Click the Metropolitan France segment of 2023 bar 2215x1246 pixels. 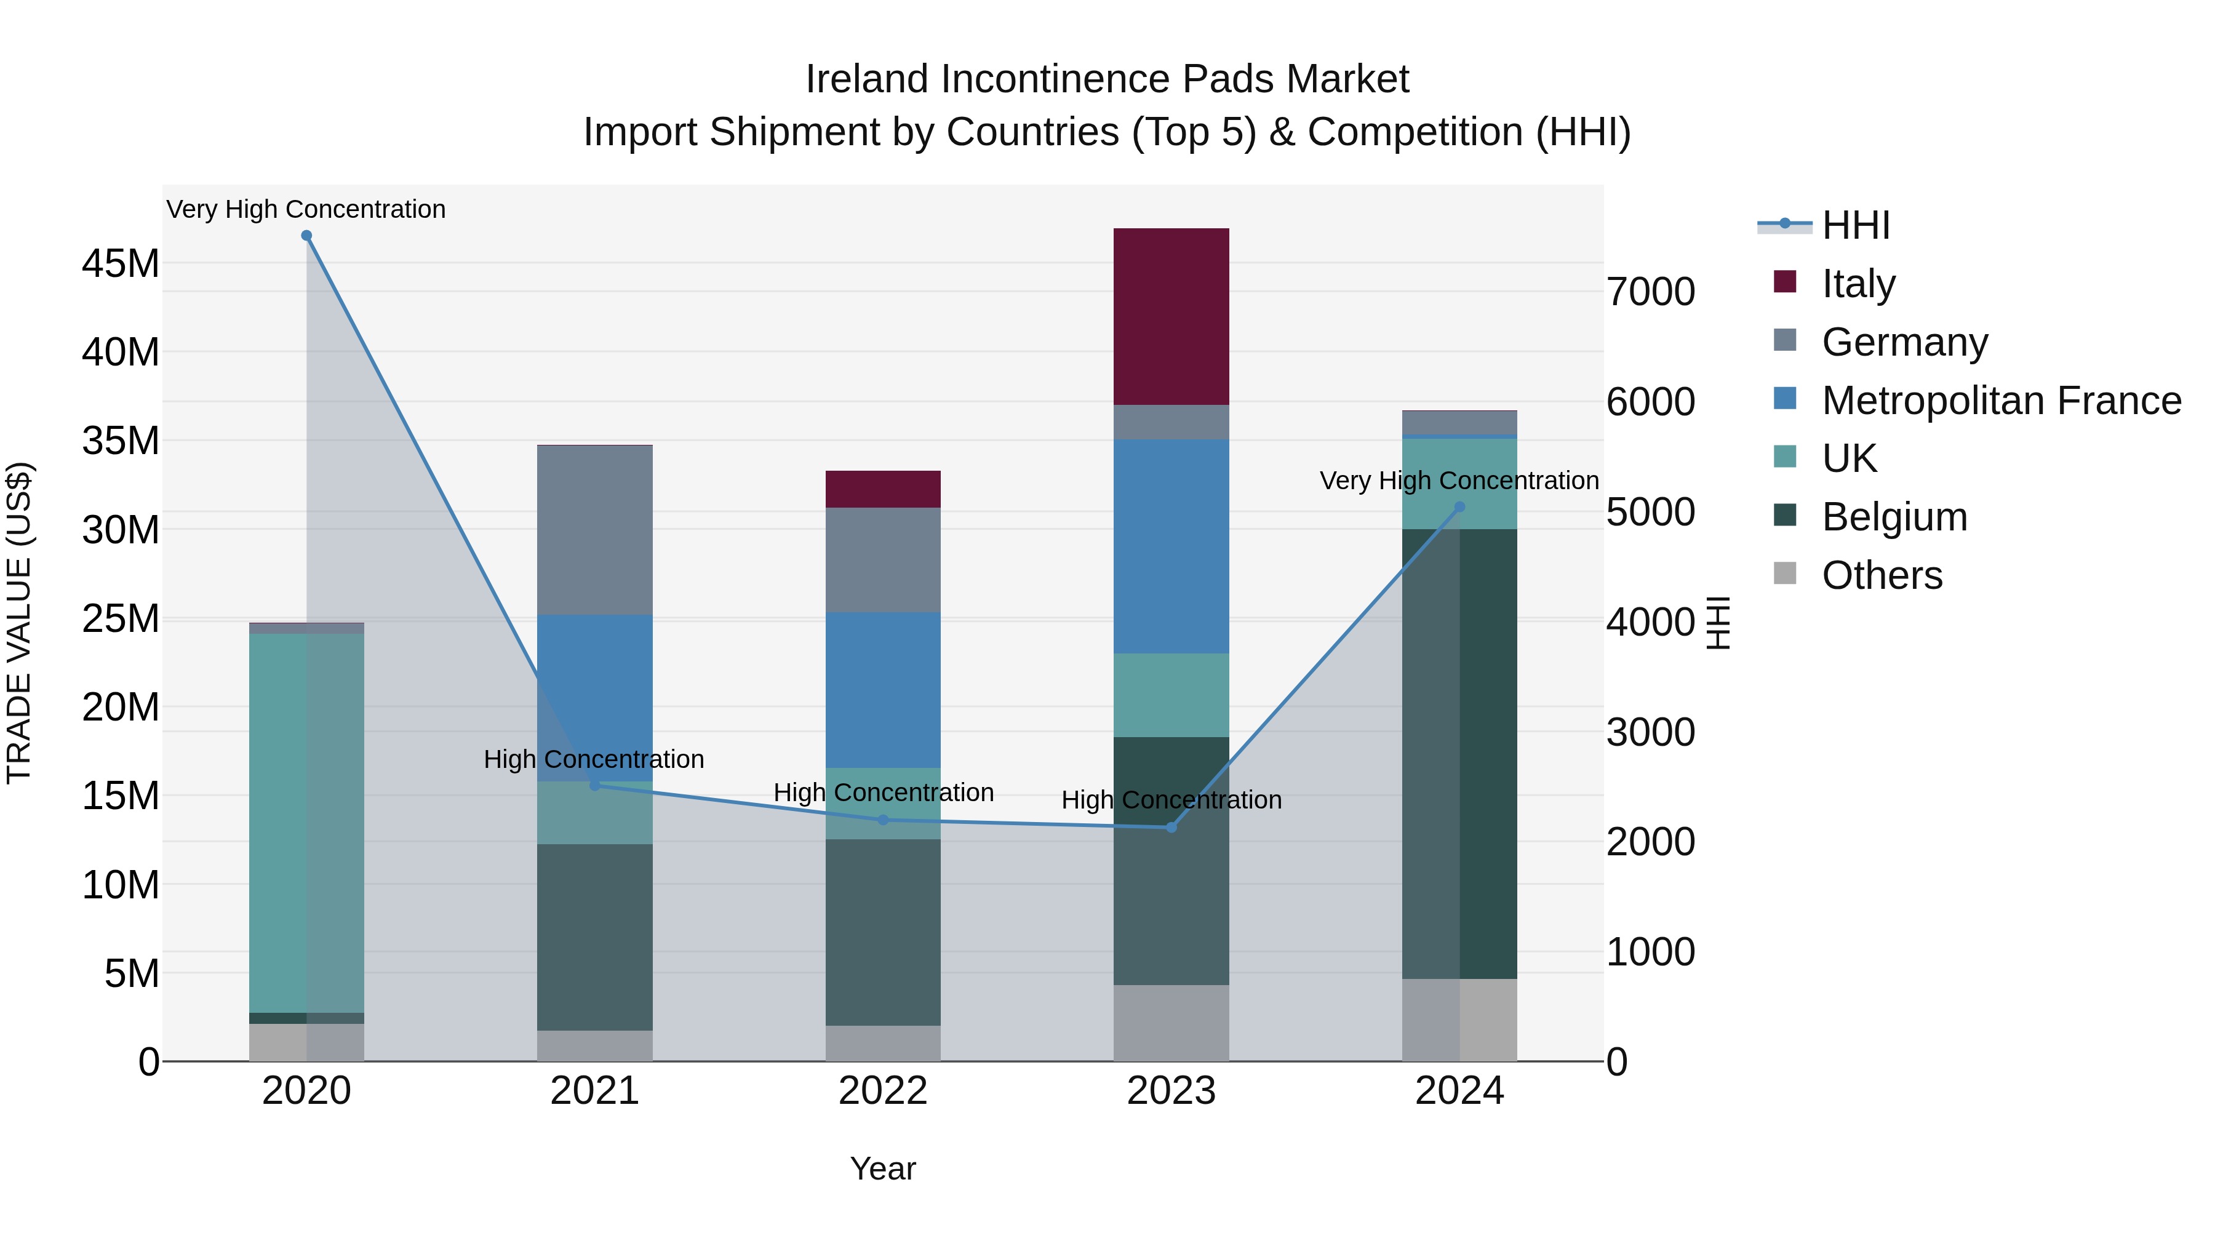1171,547
